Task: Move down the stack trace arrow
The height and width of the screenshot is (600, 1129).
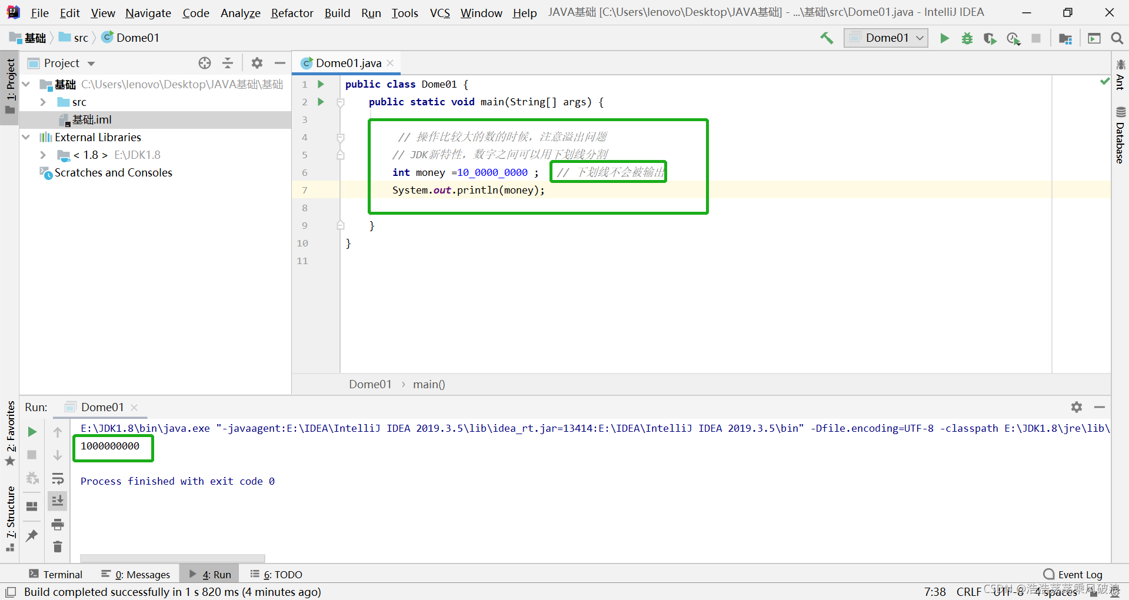Action: pyautogui.click(x=58, y=455)
